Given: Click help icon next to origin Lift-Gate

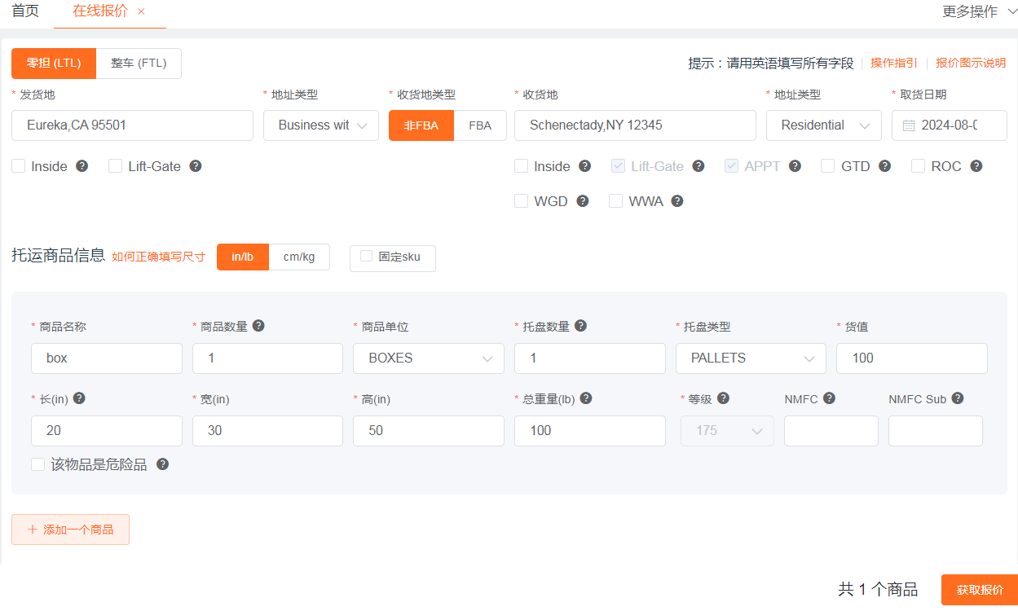Looking at the screenshot, I should click(196, 166).
